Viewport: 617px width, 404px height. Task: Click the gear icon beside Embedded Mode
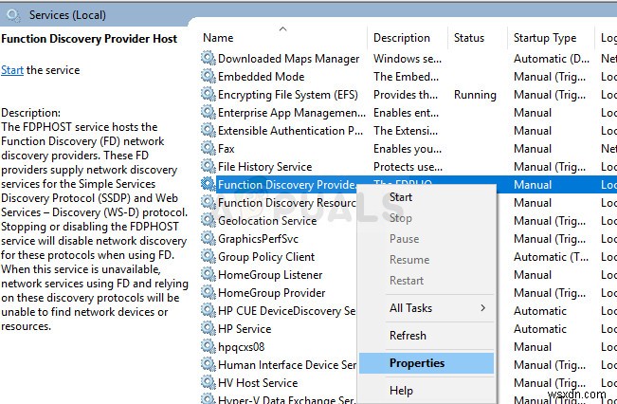tap(209, 77)
